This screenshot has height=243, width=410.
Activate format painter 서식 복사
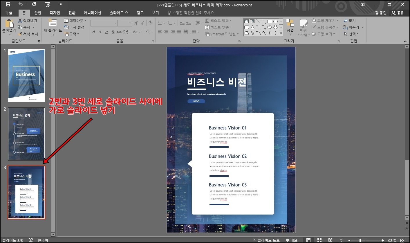tap(28, 34)
